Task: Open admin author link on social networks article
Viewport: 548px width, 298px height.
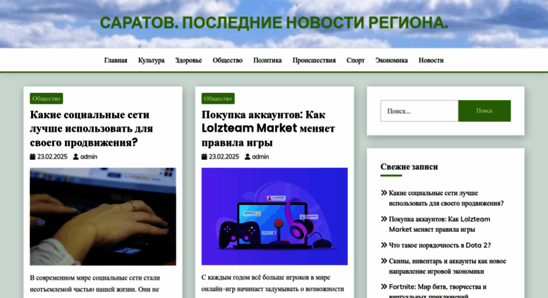Action: coord(89,156)
